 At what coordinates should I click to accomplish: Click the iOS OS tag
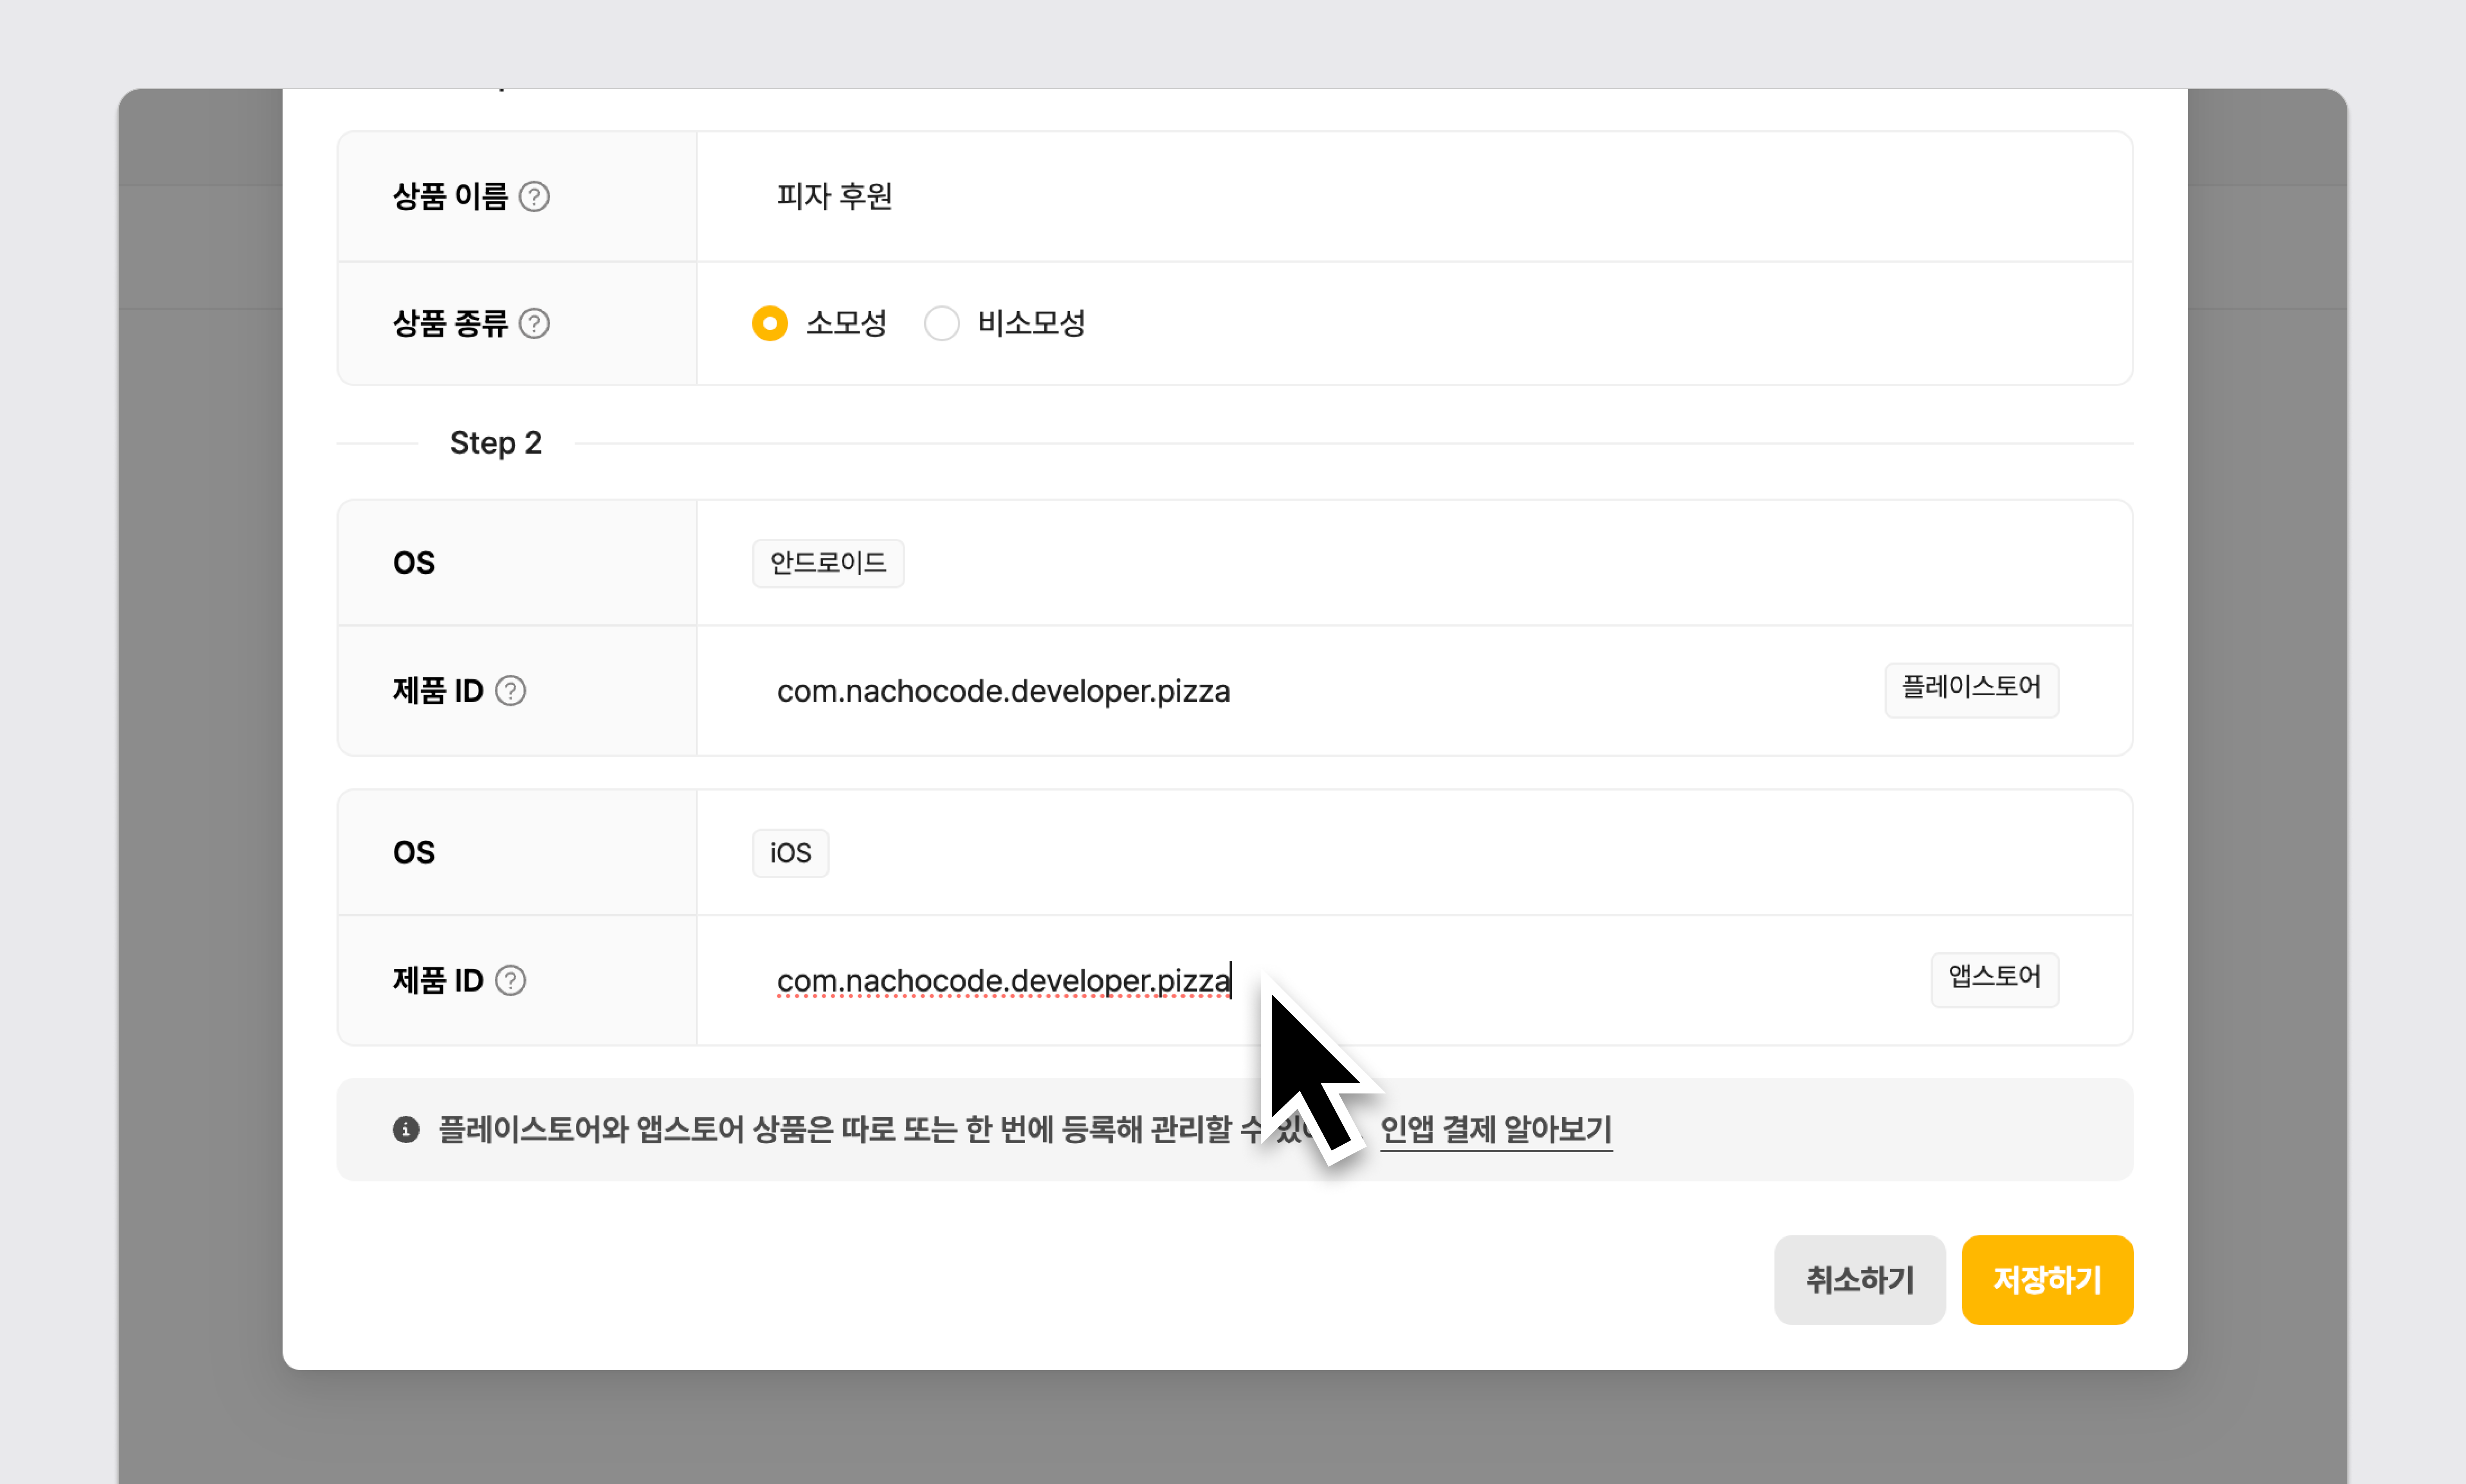[790, 853]
